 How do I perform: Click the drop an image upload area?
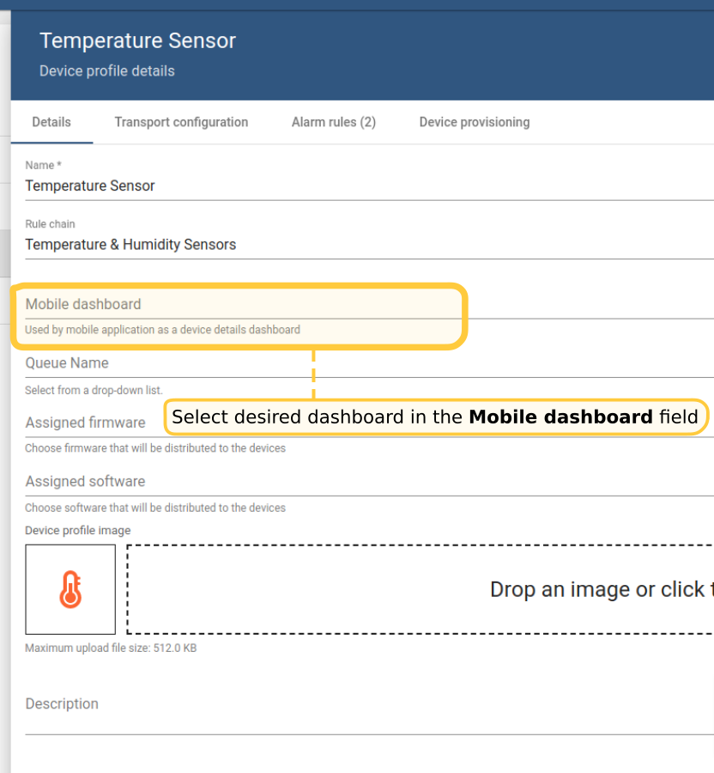coord(421,589)
